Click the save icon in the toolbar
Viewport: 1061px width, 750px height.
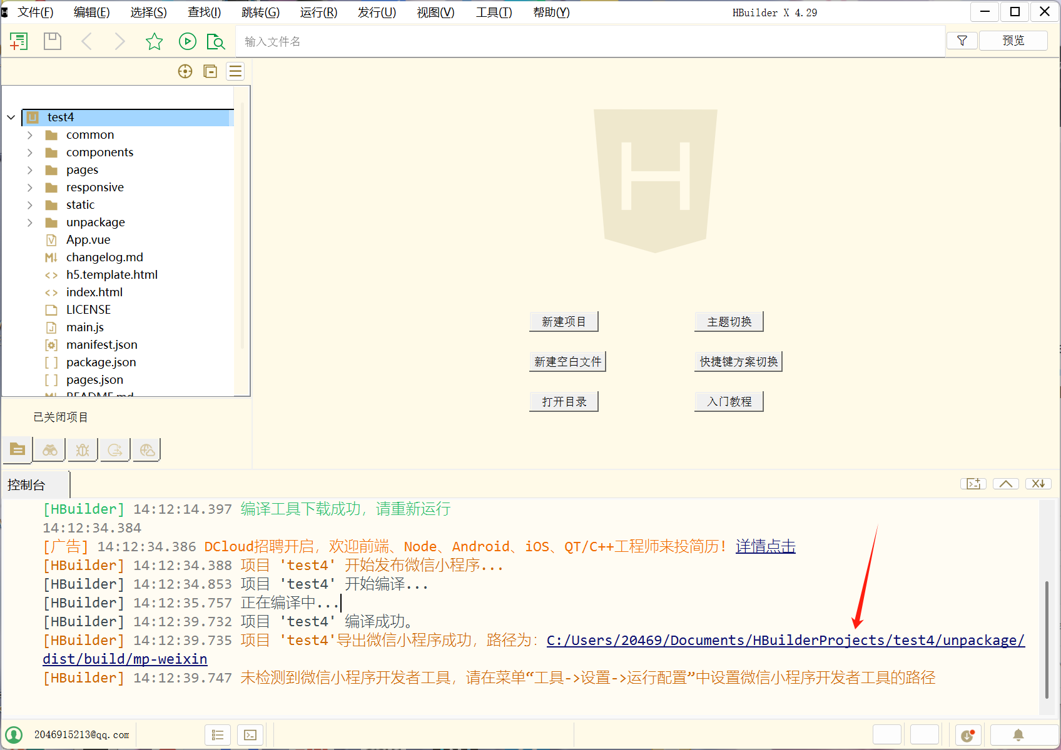coord(53,41)
